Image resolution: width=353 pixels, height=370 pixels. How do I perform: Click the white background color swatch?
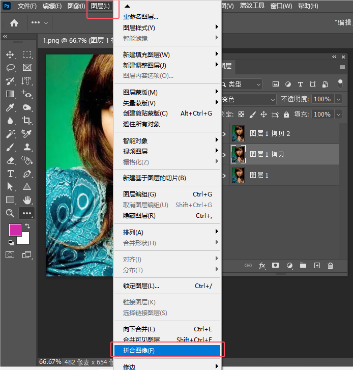[x=24, y=240]
